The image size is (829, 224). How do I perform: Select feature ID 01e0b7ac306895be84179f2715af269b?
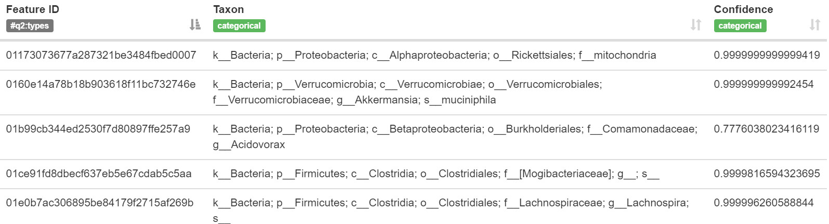(100, 203)
